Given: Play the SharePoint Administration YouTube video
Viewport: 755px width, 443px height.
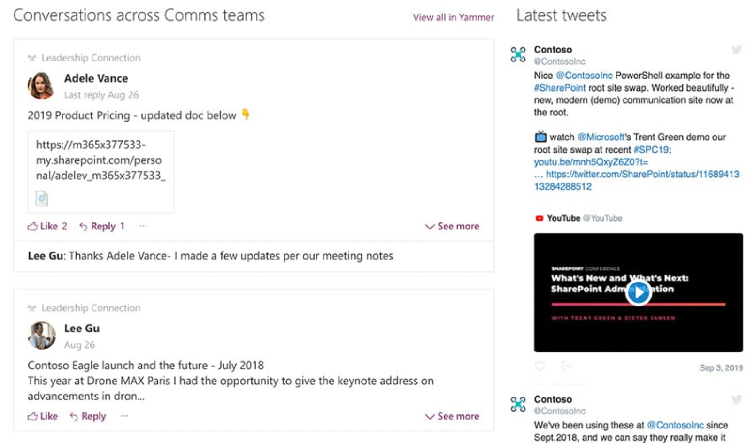Looking at the screenshot, I should tap(639, 292).
